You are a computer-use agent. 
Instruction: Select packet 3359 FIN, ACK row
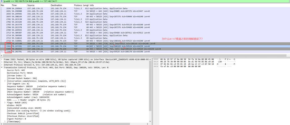click(82, 44)
